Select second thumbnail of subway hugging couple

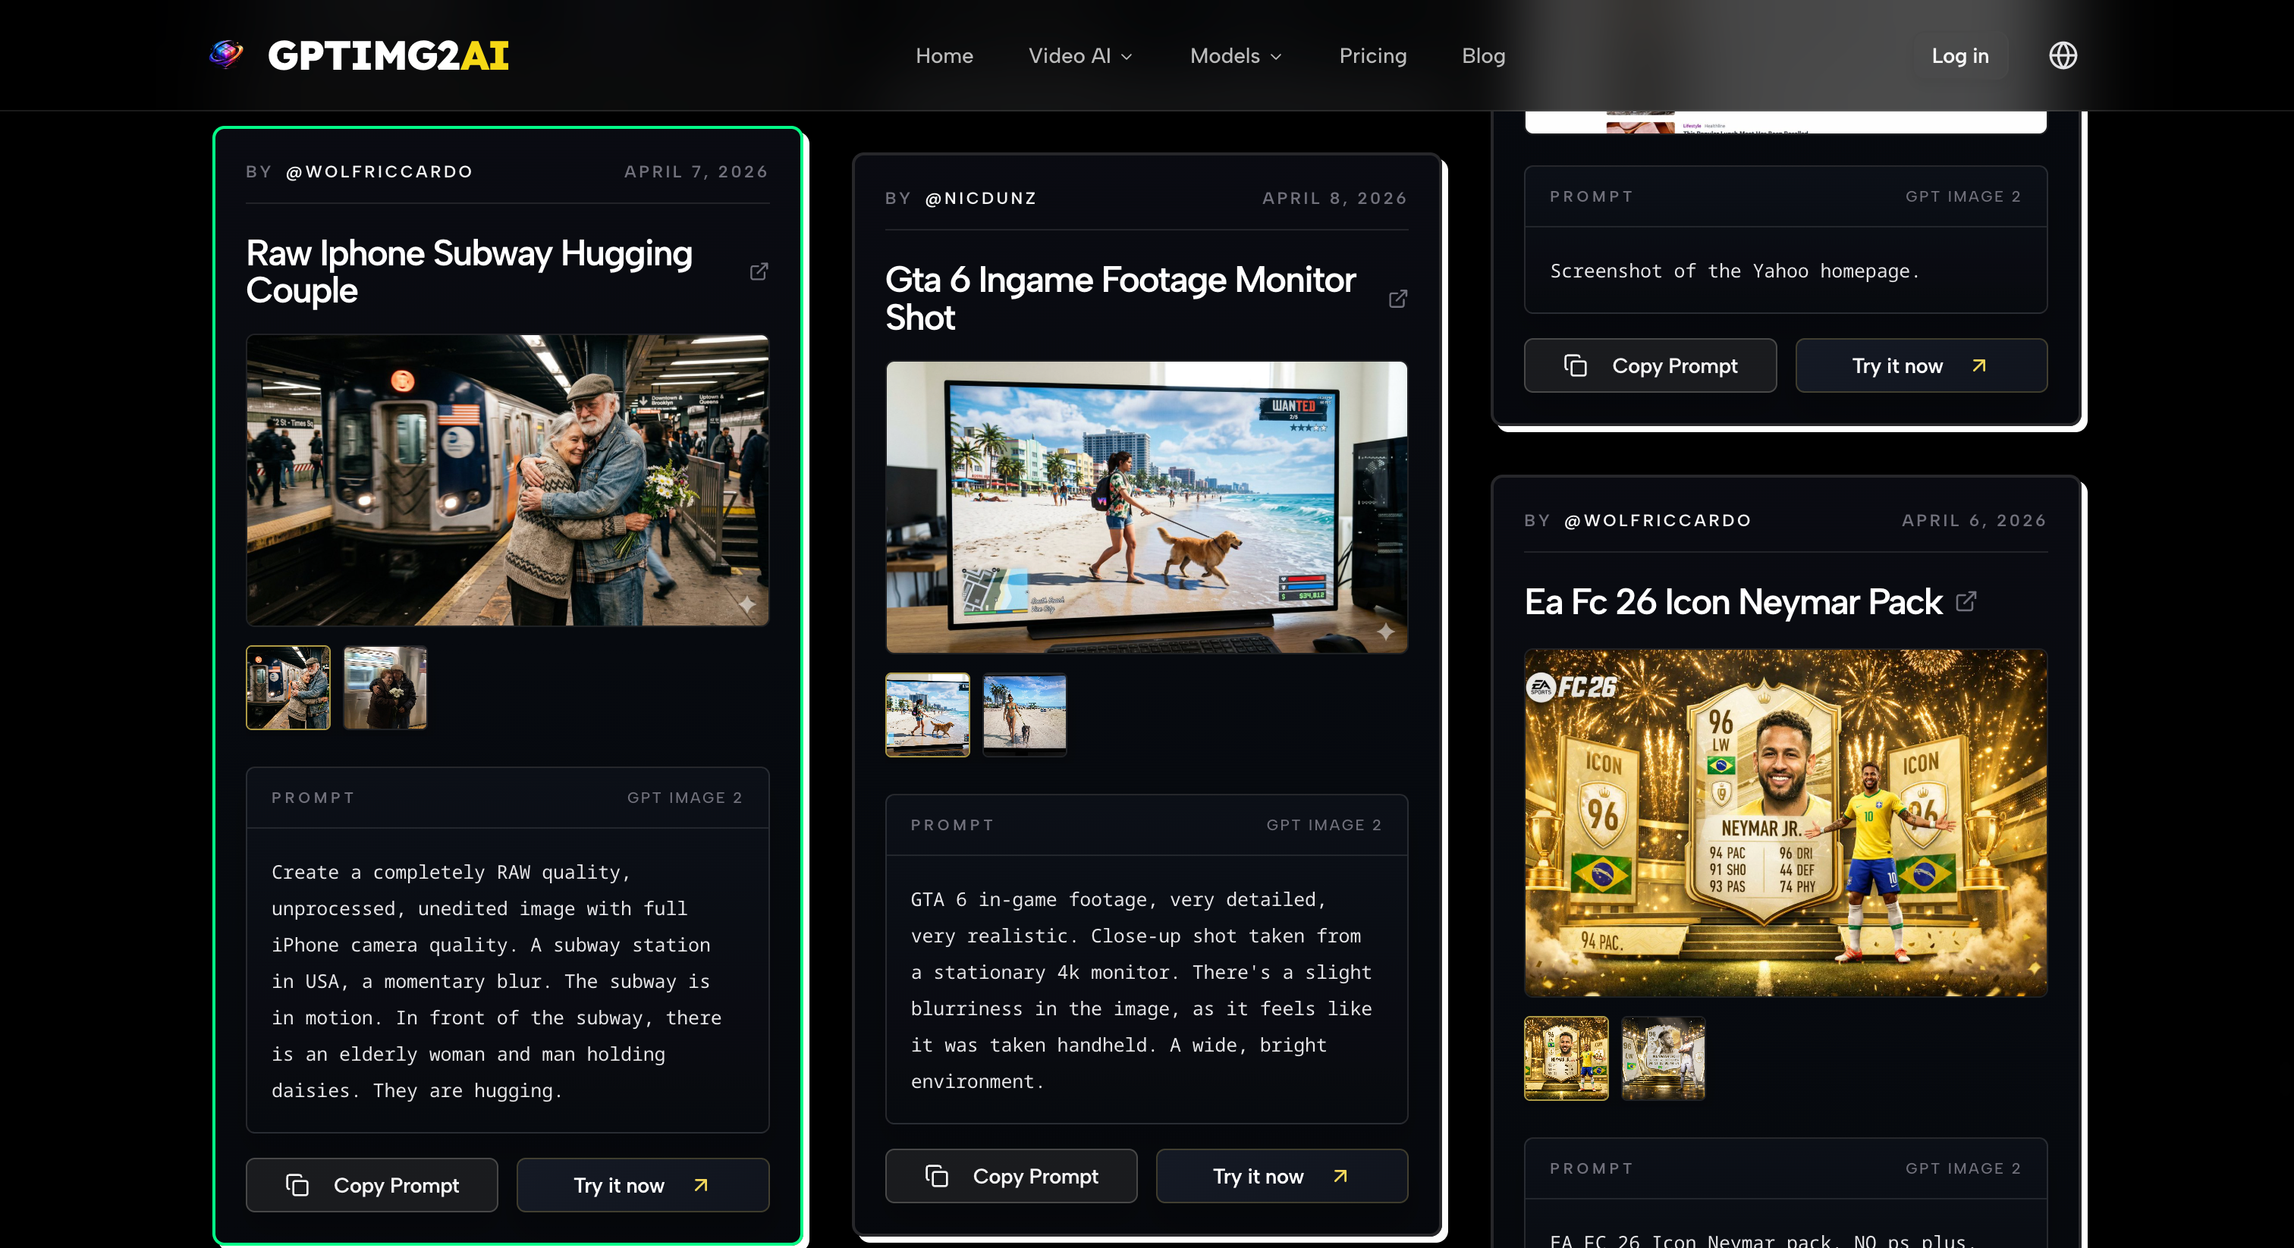(385, 687)
